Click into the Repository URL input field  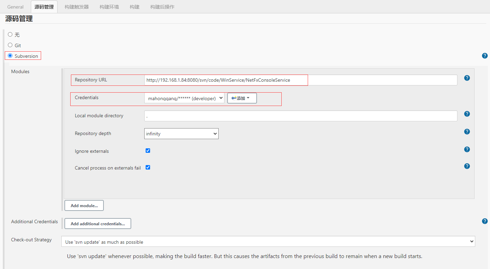301,80
